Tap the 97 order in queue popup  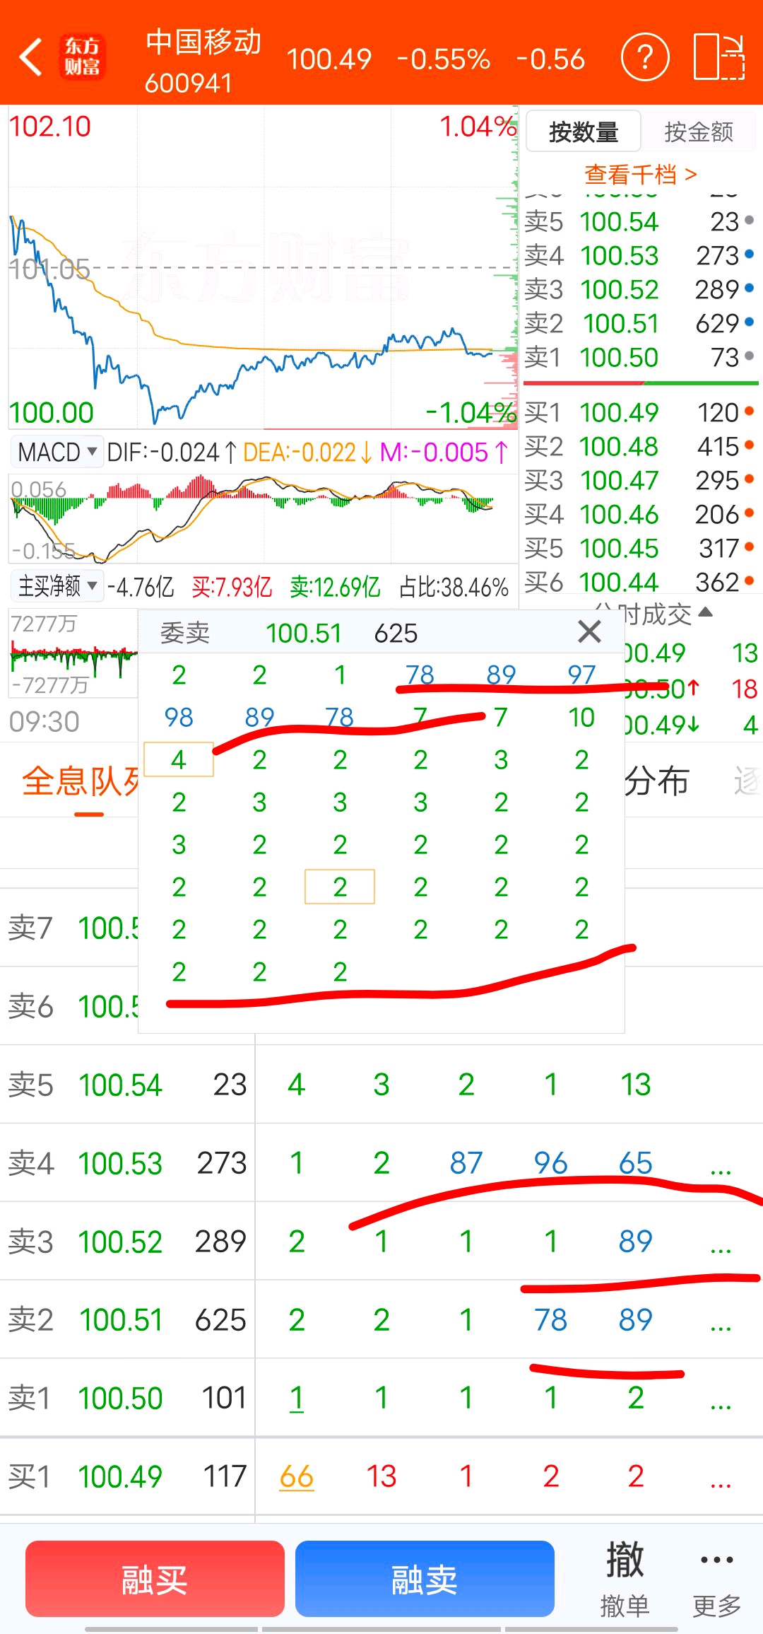(x=581, y=675)
